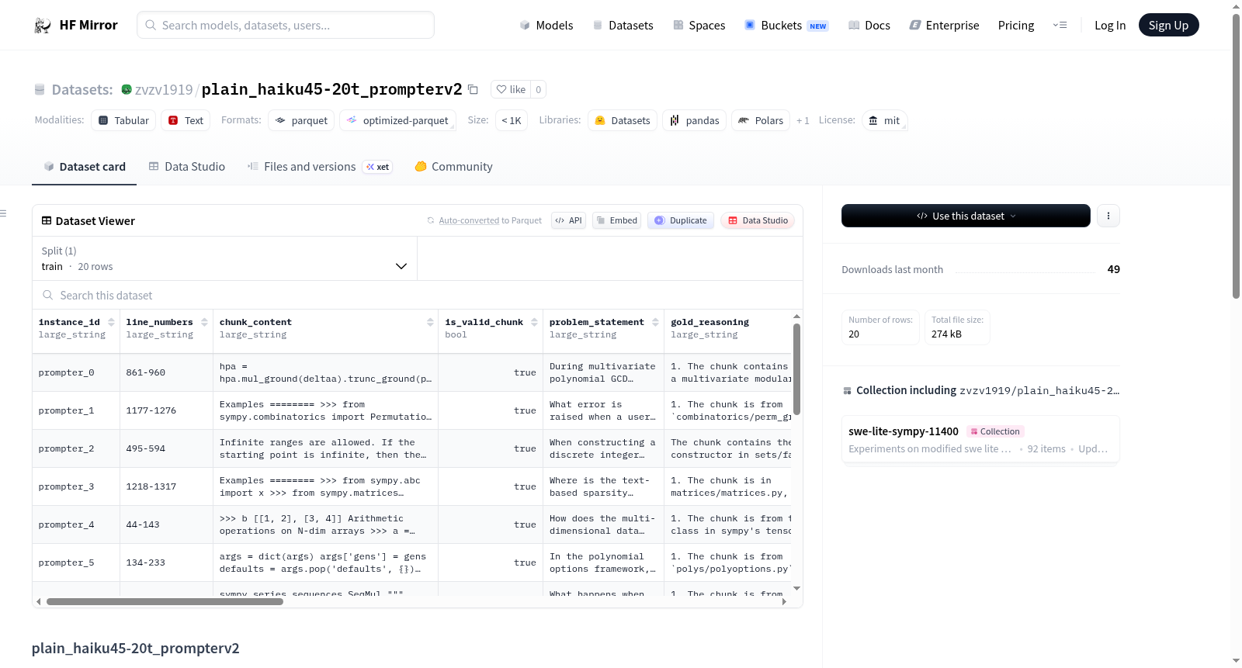Click the left sidebar toggle icon

[x=4, y=213]
